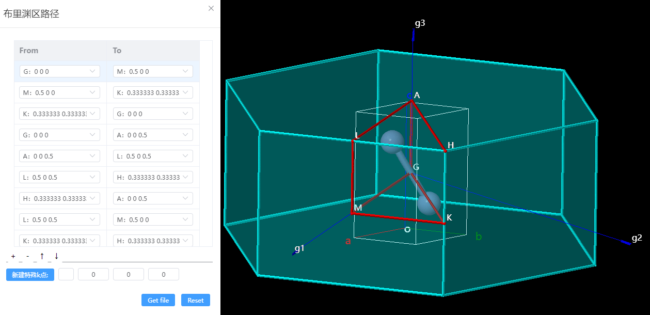Open From dropdown in the M→K row
The height and width of the screenshot is (315, 650).
[60, 92]
